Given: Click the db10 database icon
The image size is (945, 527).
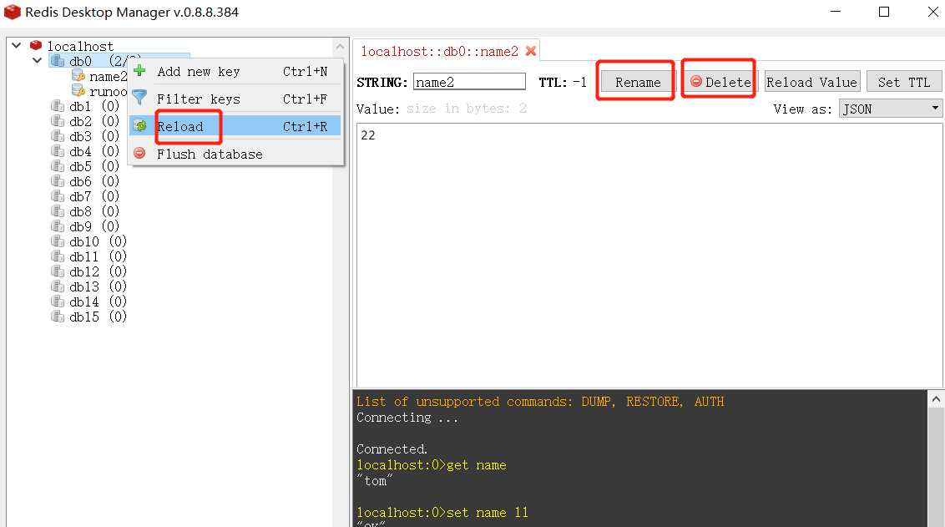Looking at the screenshot, I should 58,241.
